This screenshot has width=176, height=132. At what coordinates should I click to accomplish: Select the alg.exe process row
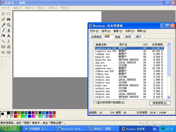click(x=129, y=63)
